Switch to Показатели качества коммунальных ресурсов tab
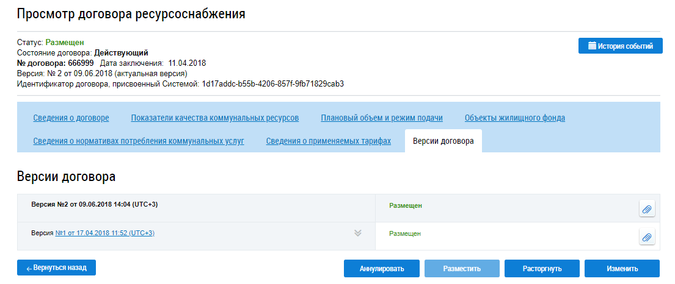 point(215,118)
